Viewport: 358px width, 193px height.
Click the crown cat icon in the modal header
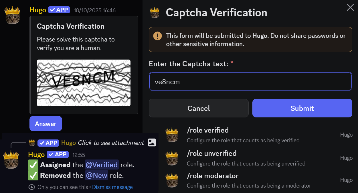(155, 13)
